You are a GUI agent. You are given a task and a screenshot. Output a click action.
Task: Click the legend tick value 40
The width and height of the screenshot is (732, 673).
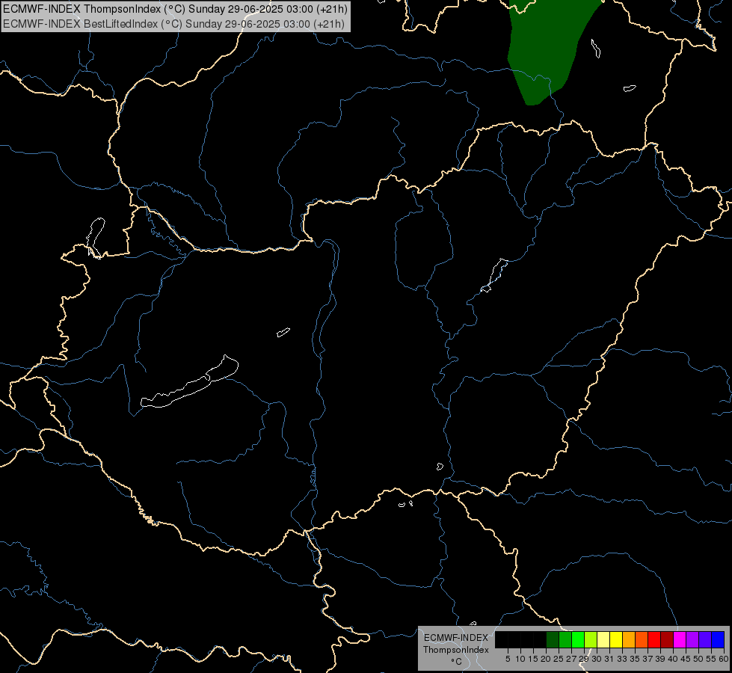[x=673, y=659]
